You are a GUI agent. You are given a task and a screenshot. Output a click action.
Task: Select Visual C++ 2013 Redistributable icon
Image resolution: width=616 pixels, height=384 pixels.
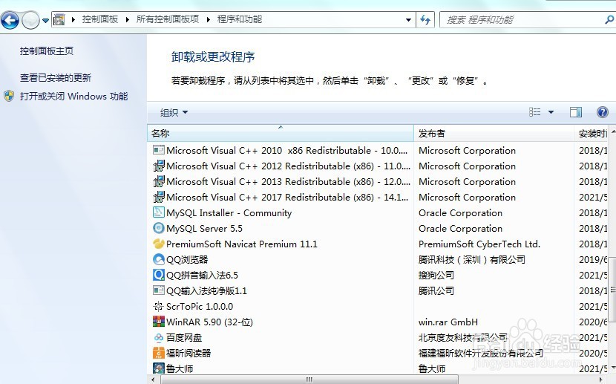click(x=158, y=181)
